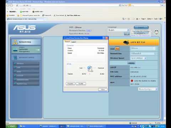
Task: Switch to the Support tab in dialog
Action: click(x=73, y=42)
